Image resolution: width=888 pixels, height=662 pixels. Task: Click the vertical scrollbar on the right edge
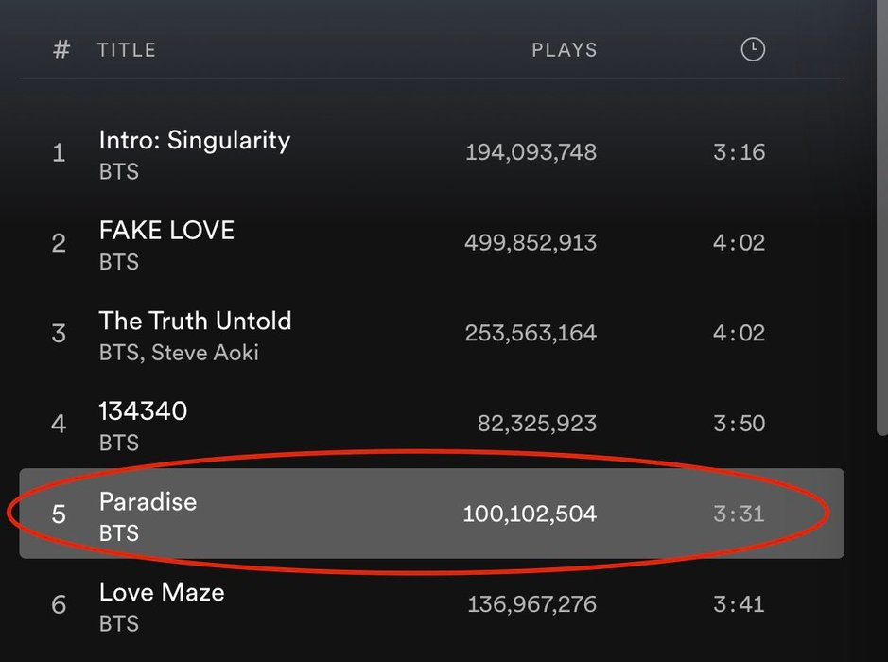(881, 218)
